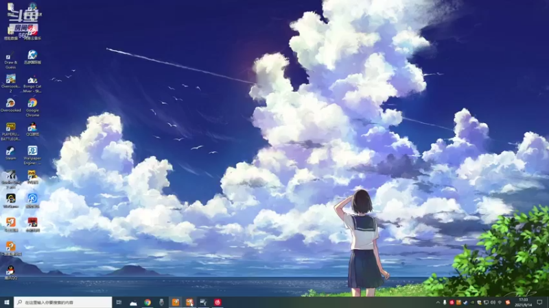This screenshot has height=308, width=549.
Task: Open the QQ游戏 penguin desktop shortcut
Action: tap(32, 129)
